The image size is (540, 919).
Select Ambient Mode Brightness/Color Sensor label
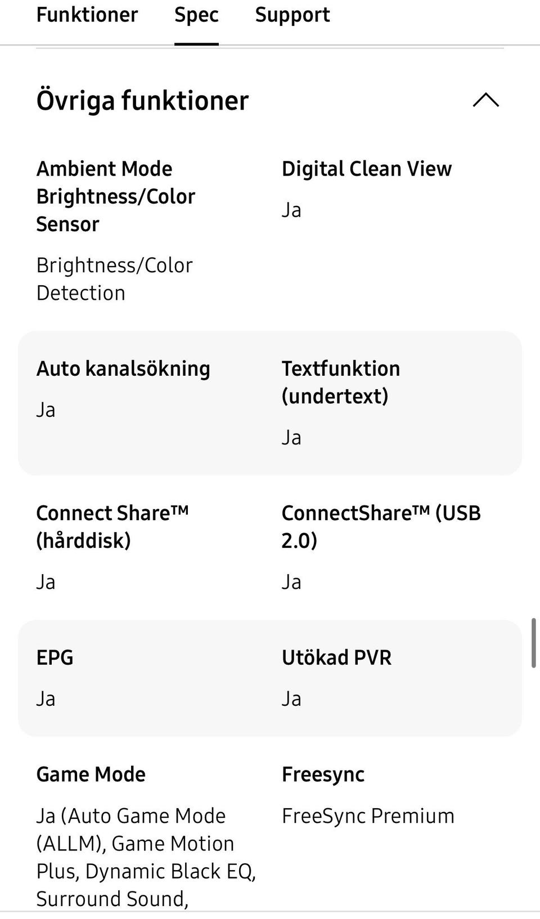click(116, 196)
